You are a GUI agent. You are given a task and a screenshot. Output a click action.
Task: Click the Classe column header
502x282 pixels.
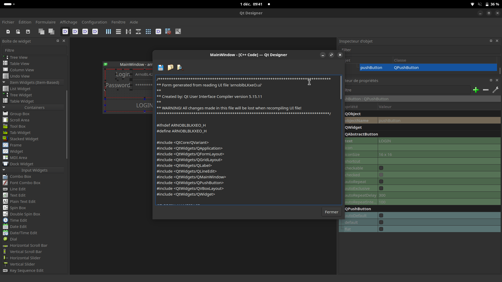tap(445, 60)
